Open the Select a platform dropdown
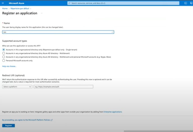 [x=17, y=87]
